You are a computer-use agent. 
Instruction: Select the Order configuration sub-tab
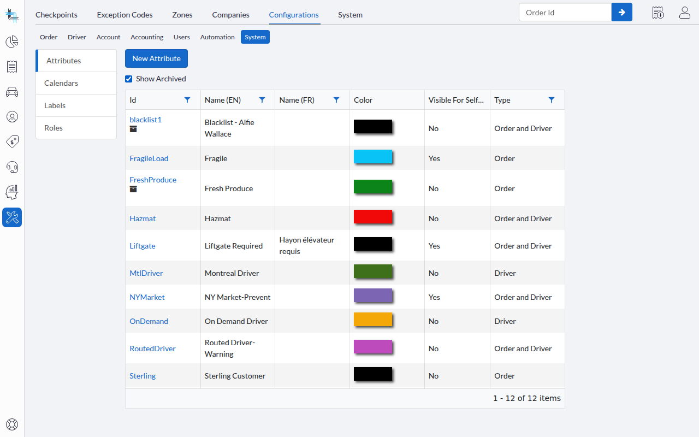coord(49,37)
